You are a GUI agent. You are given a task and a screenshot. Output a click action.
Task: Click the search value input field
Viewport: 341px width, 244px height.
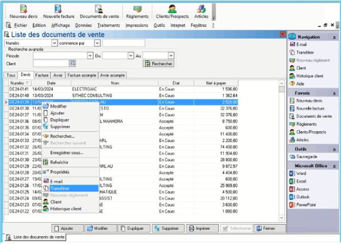[124, 43]
